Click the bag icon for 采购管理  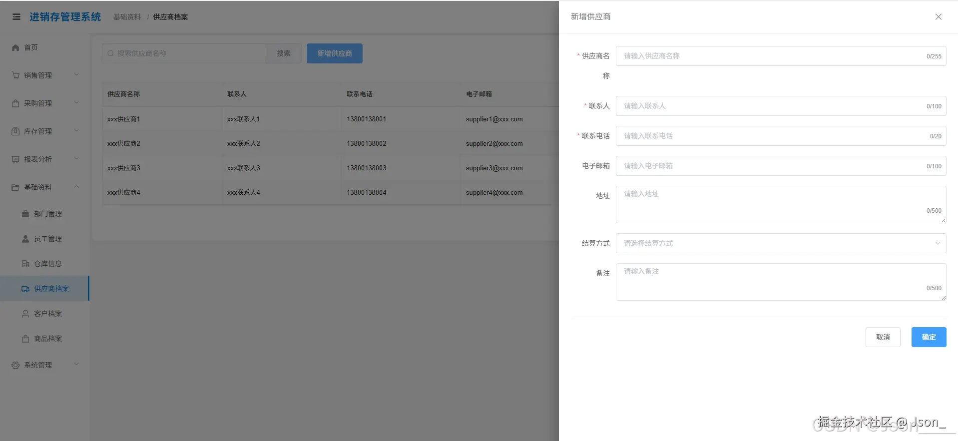coord(15,103)
